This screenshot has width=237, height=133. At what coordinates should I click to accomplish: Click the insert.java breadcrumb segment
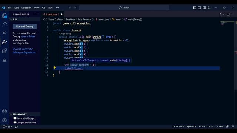(x=102, y=20)
